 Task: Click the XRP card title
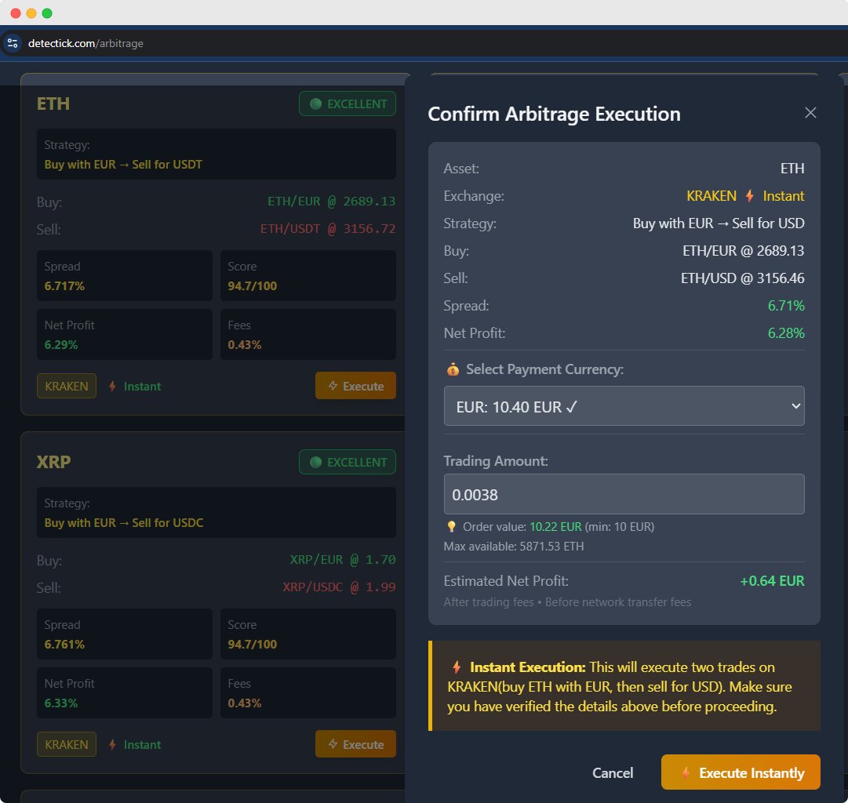coord(53,462)
